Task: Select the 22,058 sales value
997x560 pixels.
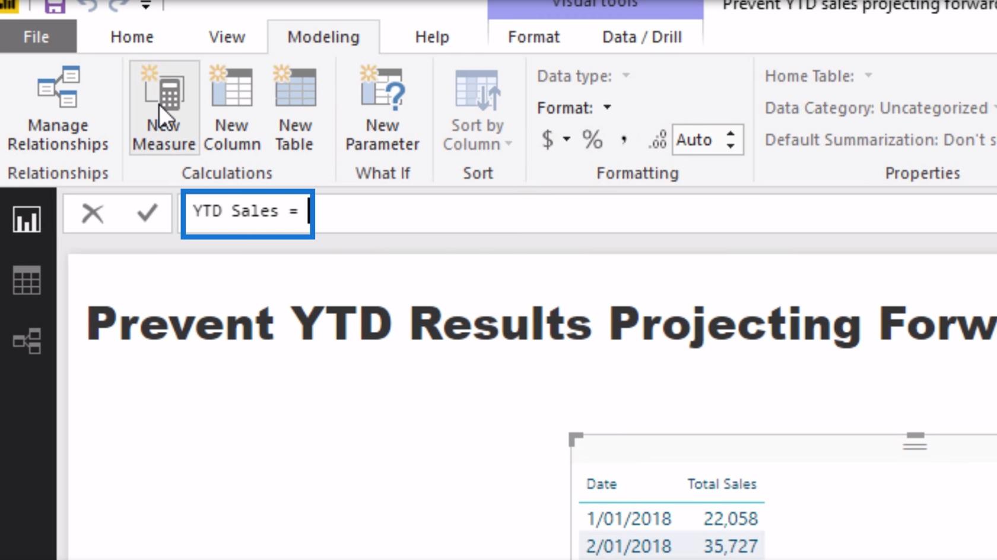Action: pos(731,519)
